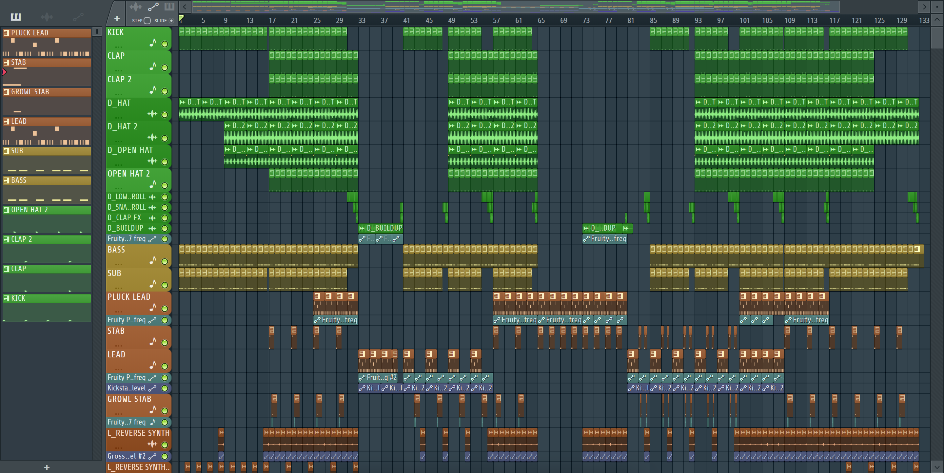Click the red play marker beside STAB pattern
Image resolution: width=944 pixels, height=473 pixels.
(x=4, y=72)
